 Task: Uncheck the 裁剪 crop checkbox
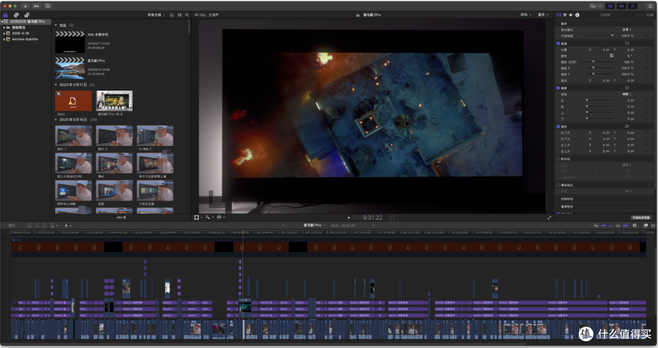click(558, 88)
